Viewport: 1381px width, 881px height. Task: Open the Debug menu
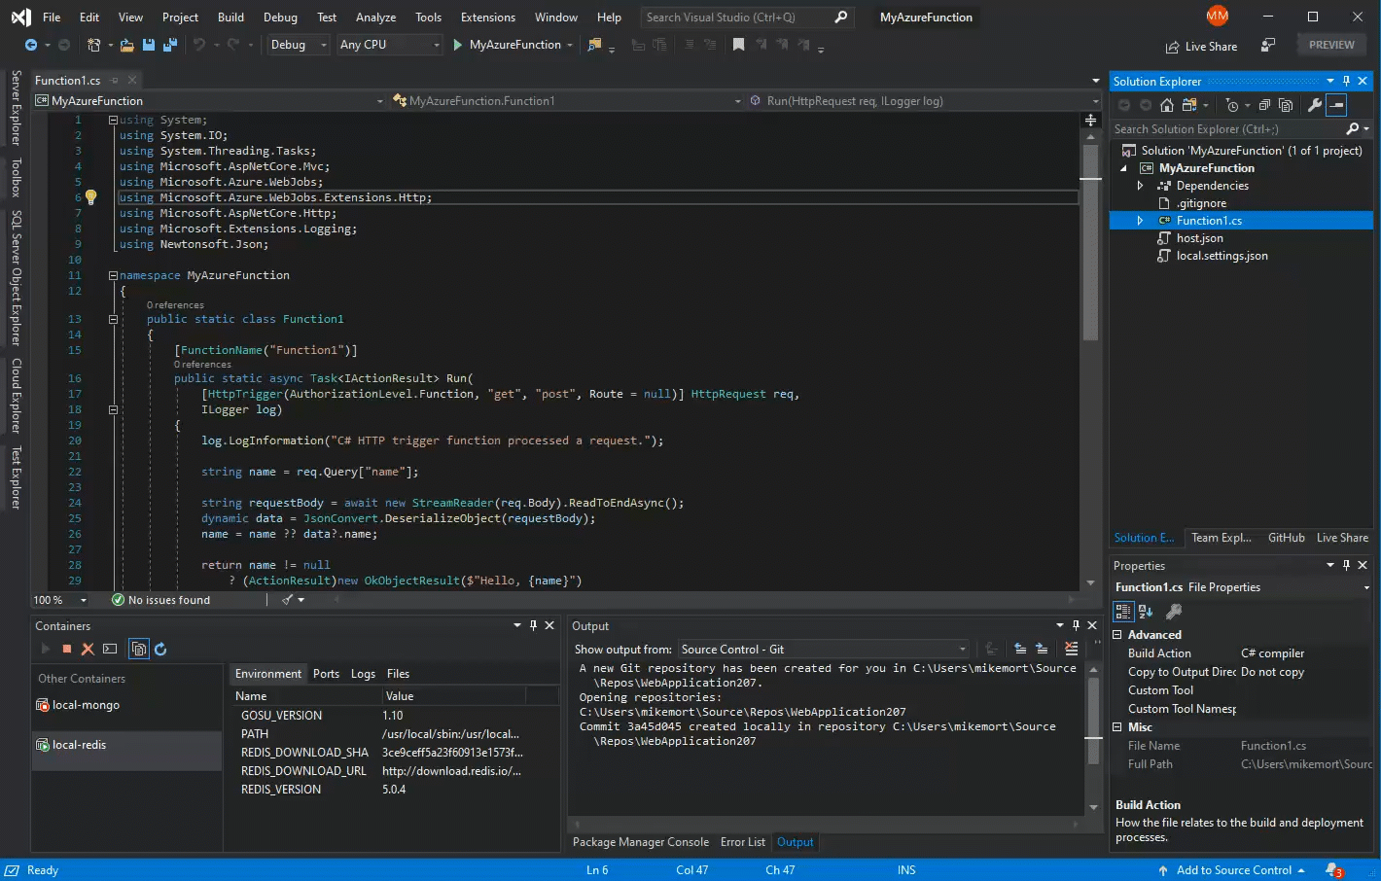[280, 17]
